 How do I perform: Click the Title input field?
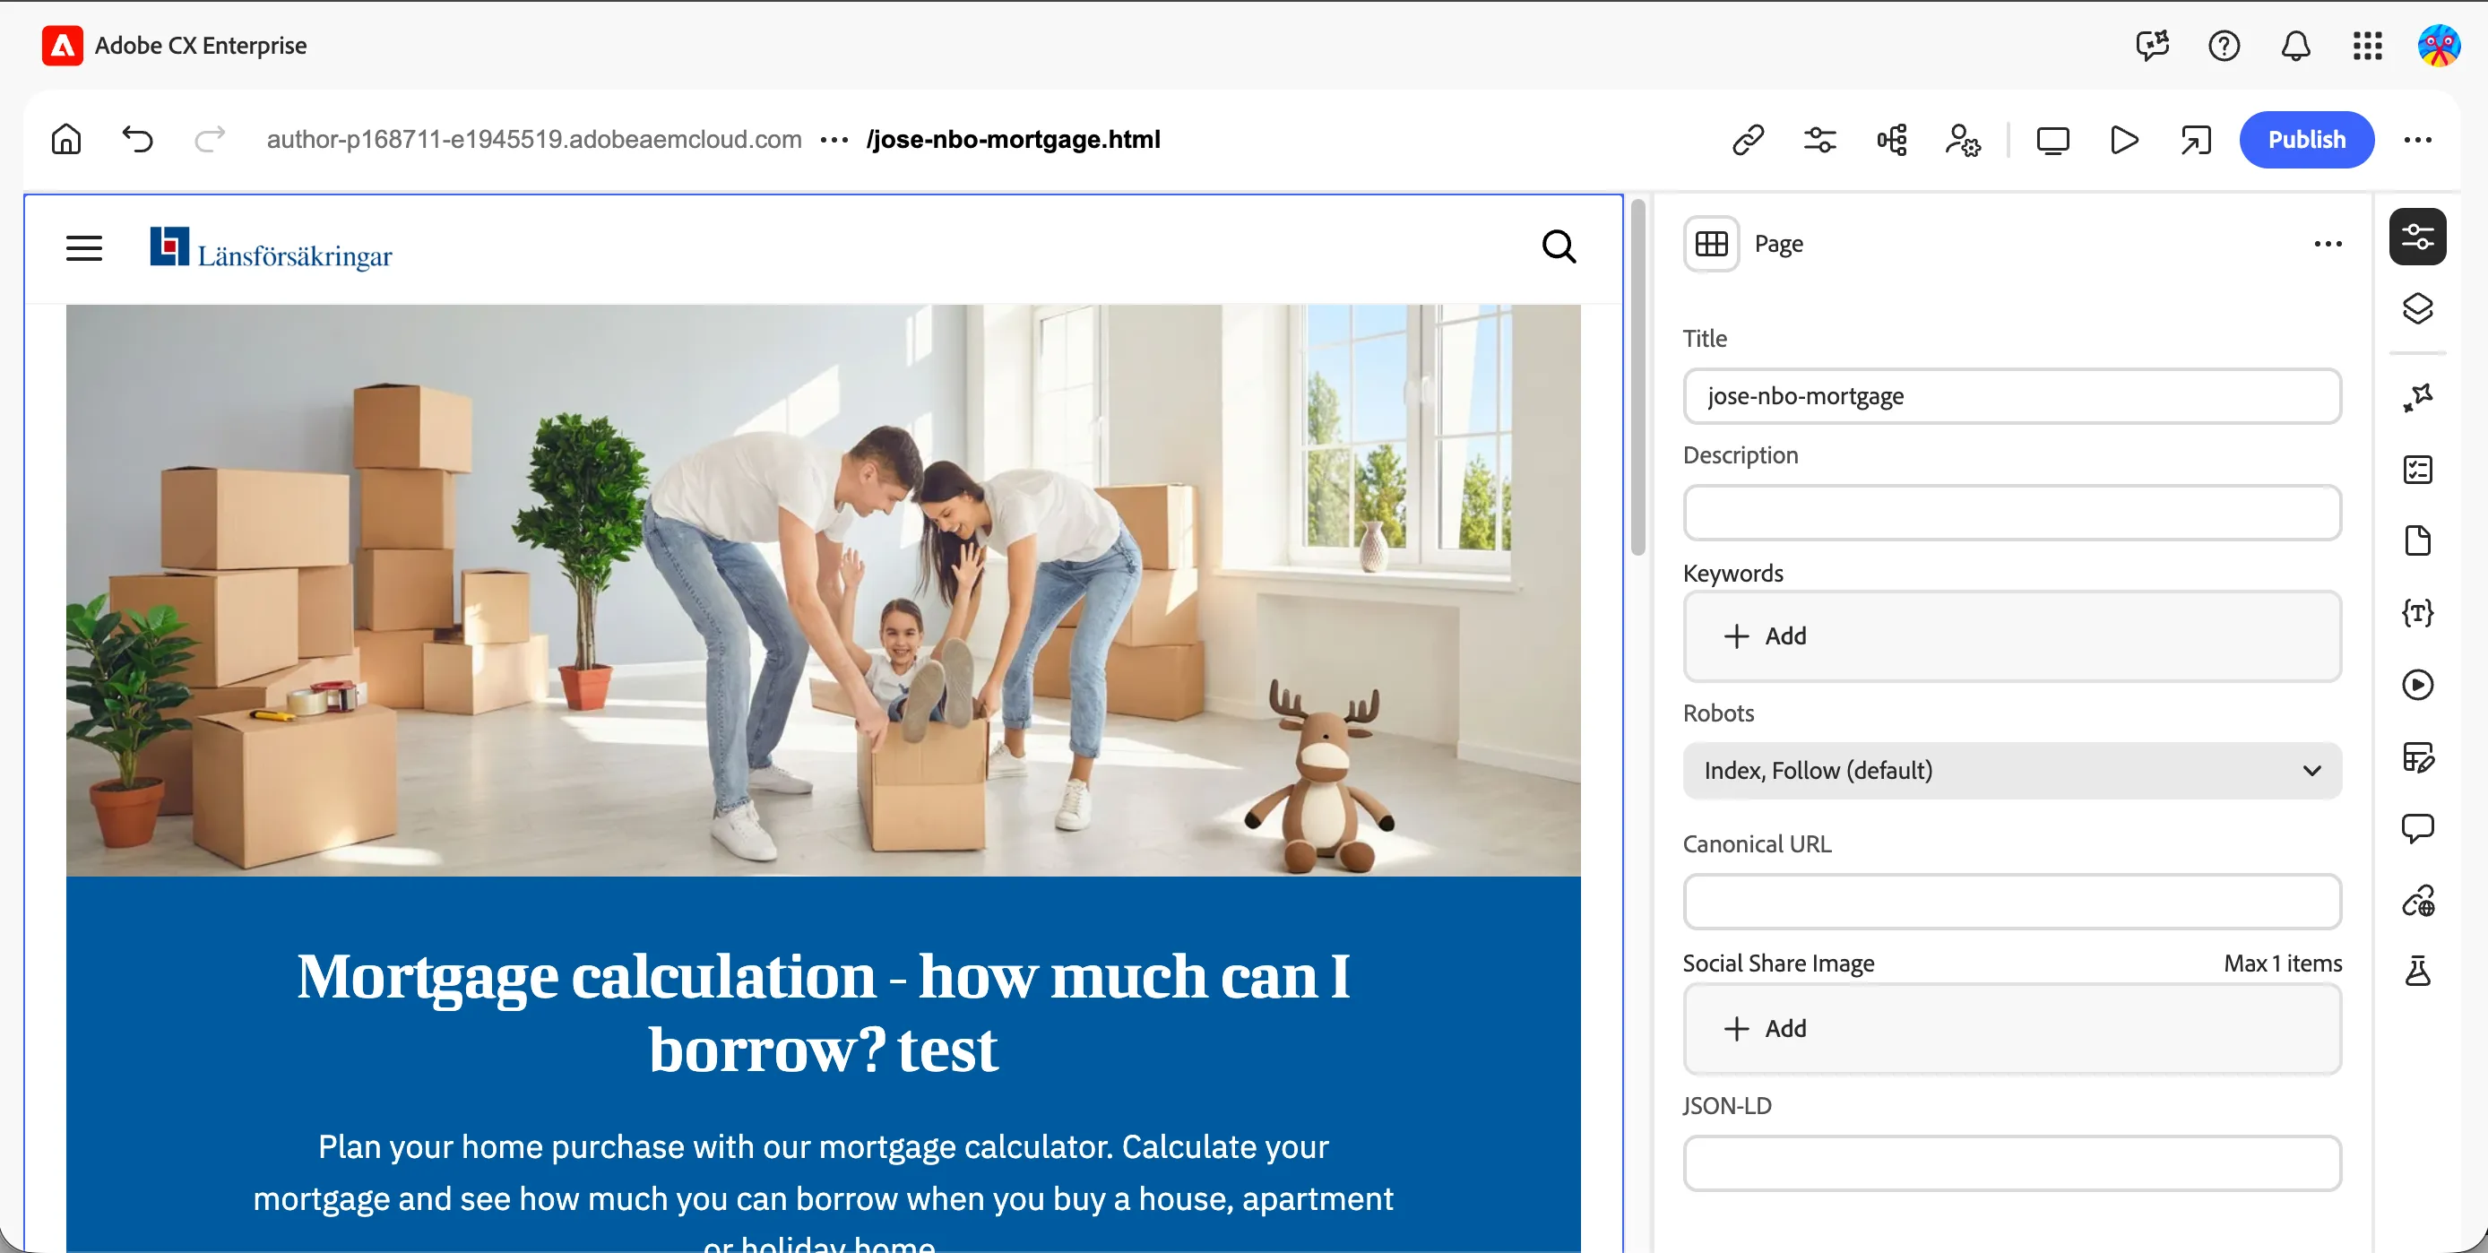[x=2012, y=396]
